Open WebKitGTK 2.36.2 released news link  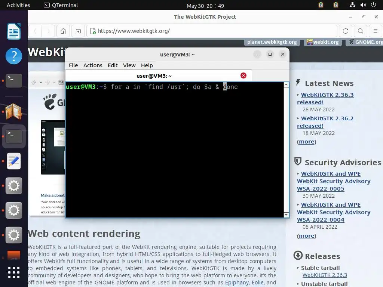tap(325, 122)
